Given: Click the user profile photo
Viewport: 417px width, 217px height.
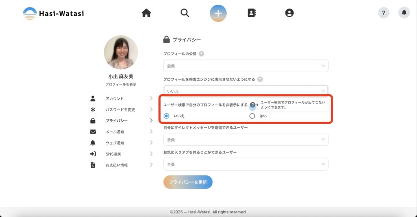Looking at the screenshot, I should (x=121, y=52).
